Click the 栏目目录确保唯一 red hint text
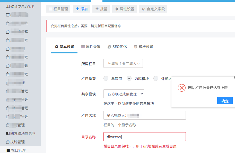The width and height of the screenshot is (235, 153). click(x=140, y=146)
